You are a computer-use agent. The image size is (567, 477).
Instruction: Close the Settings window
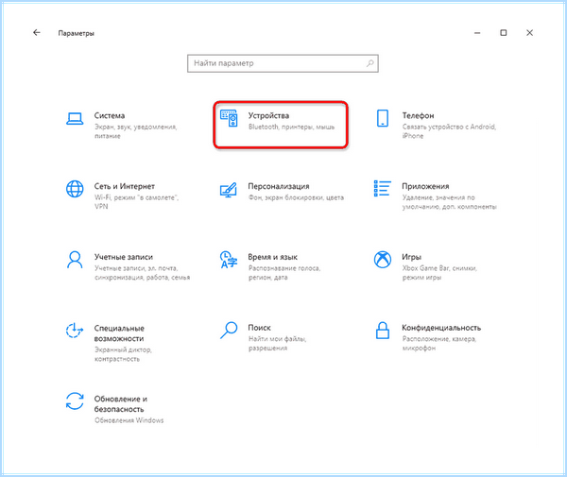[x=530, y=33]
